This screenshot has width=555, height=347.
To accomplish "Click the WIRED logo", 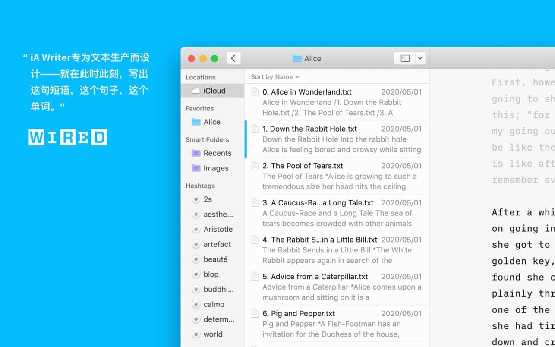I will (68, 137).
